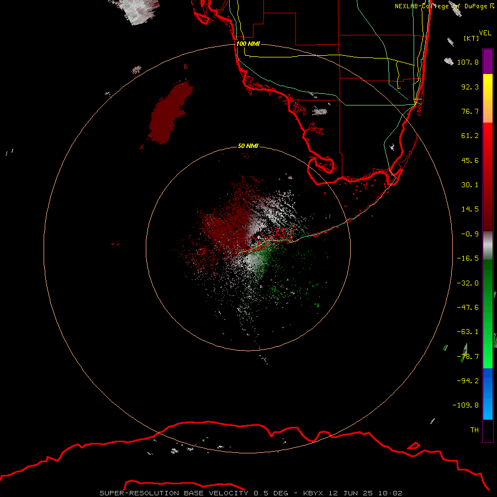Click the 50 NMI range ring label
This screenshot has width=497, height=497.
[x=248, y=146]
